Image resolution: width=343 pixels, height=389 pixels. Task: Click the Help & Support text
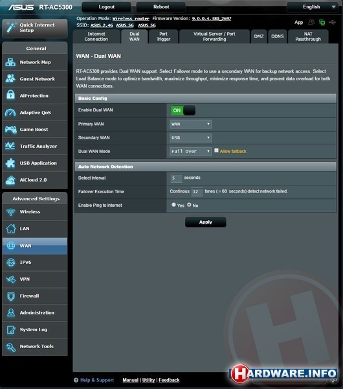tap(97, 380)
